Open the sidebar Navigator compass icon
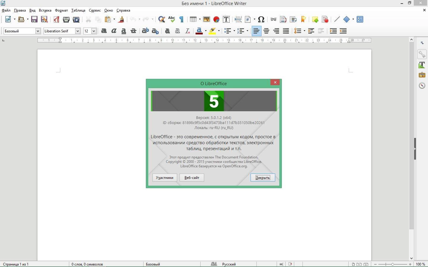 [422, 86]
